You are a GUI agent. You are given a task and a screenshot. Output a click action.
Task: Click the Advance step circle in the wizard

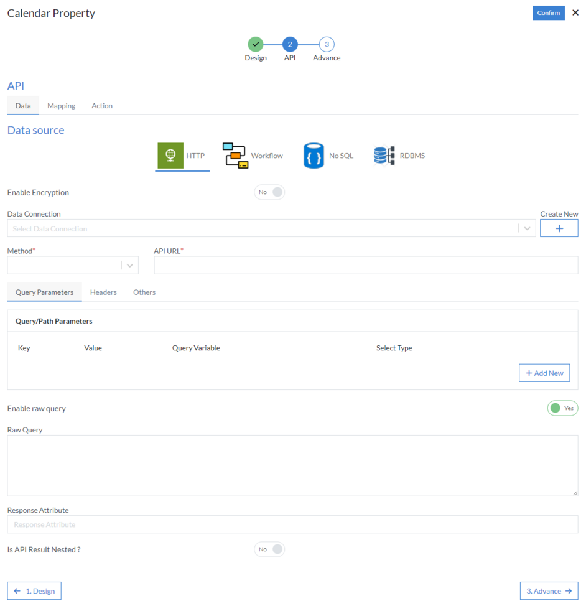[x=326, y=44]
